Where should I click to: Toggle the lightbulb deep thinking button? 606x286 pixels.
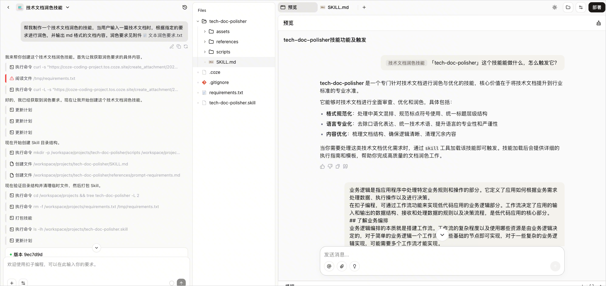click(x=355, y=266)
